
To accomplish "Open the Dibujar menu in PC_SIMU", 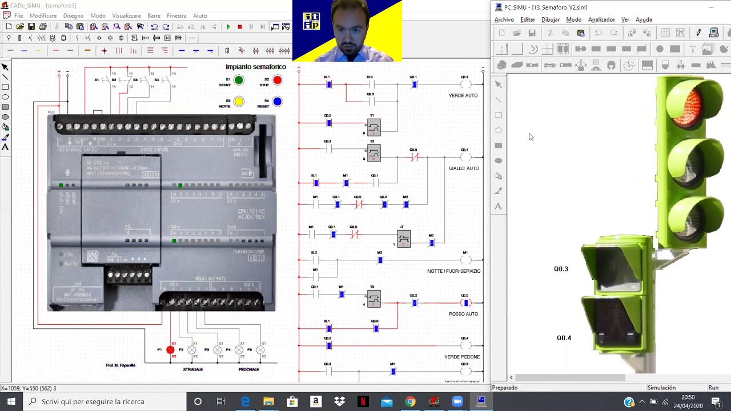I will 551,19.
